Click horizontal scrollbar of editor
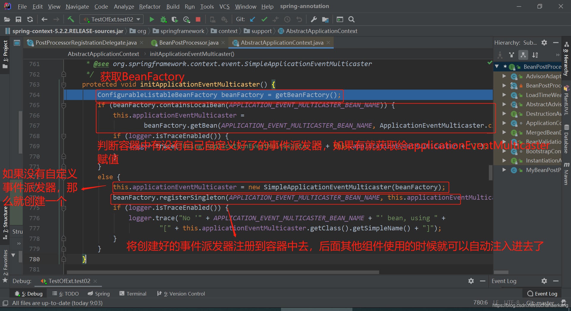Viewport: 571px width, 311px height. 223,272
